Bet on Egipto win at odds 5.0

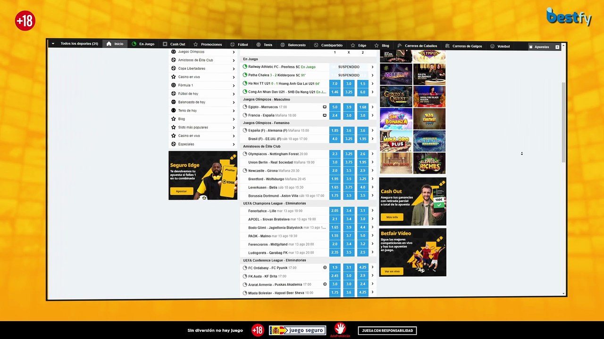point(335,107)
